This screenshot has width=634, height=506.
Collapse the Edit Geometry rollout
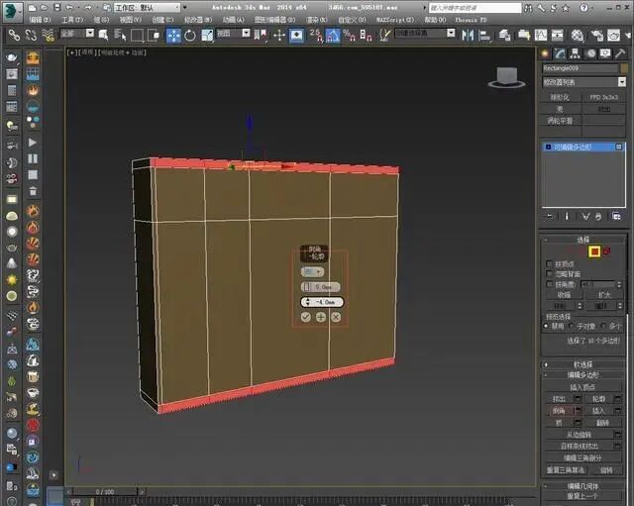(x=583, y=486)
